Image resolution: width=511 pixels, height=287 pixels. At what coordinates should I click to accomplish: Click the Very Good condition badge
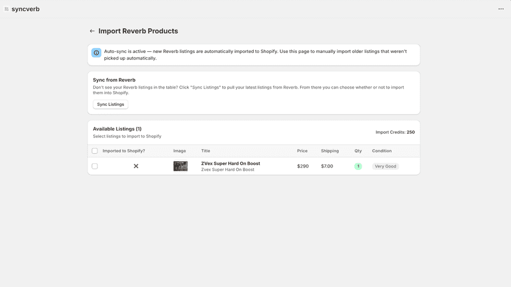(x=385, y=166)
